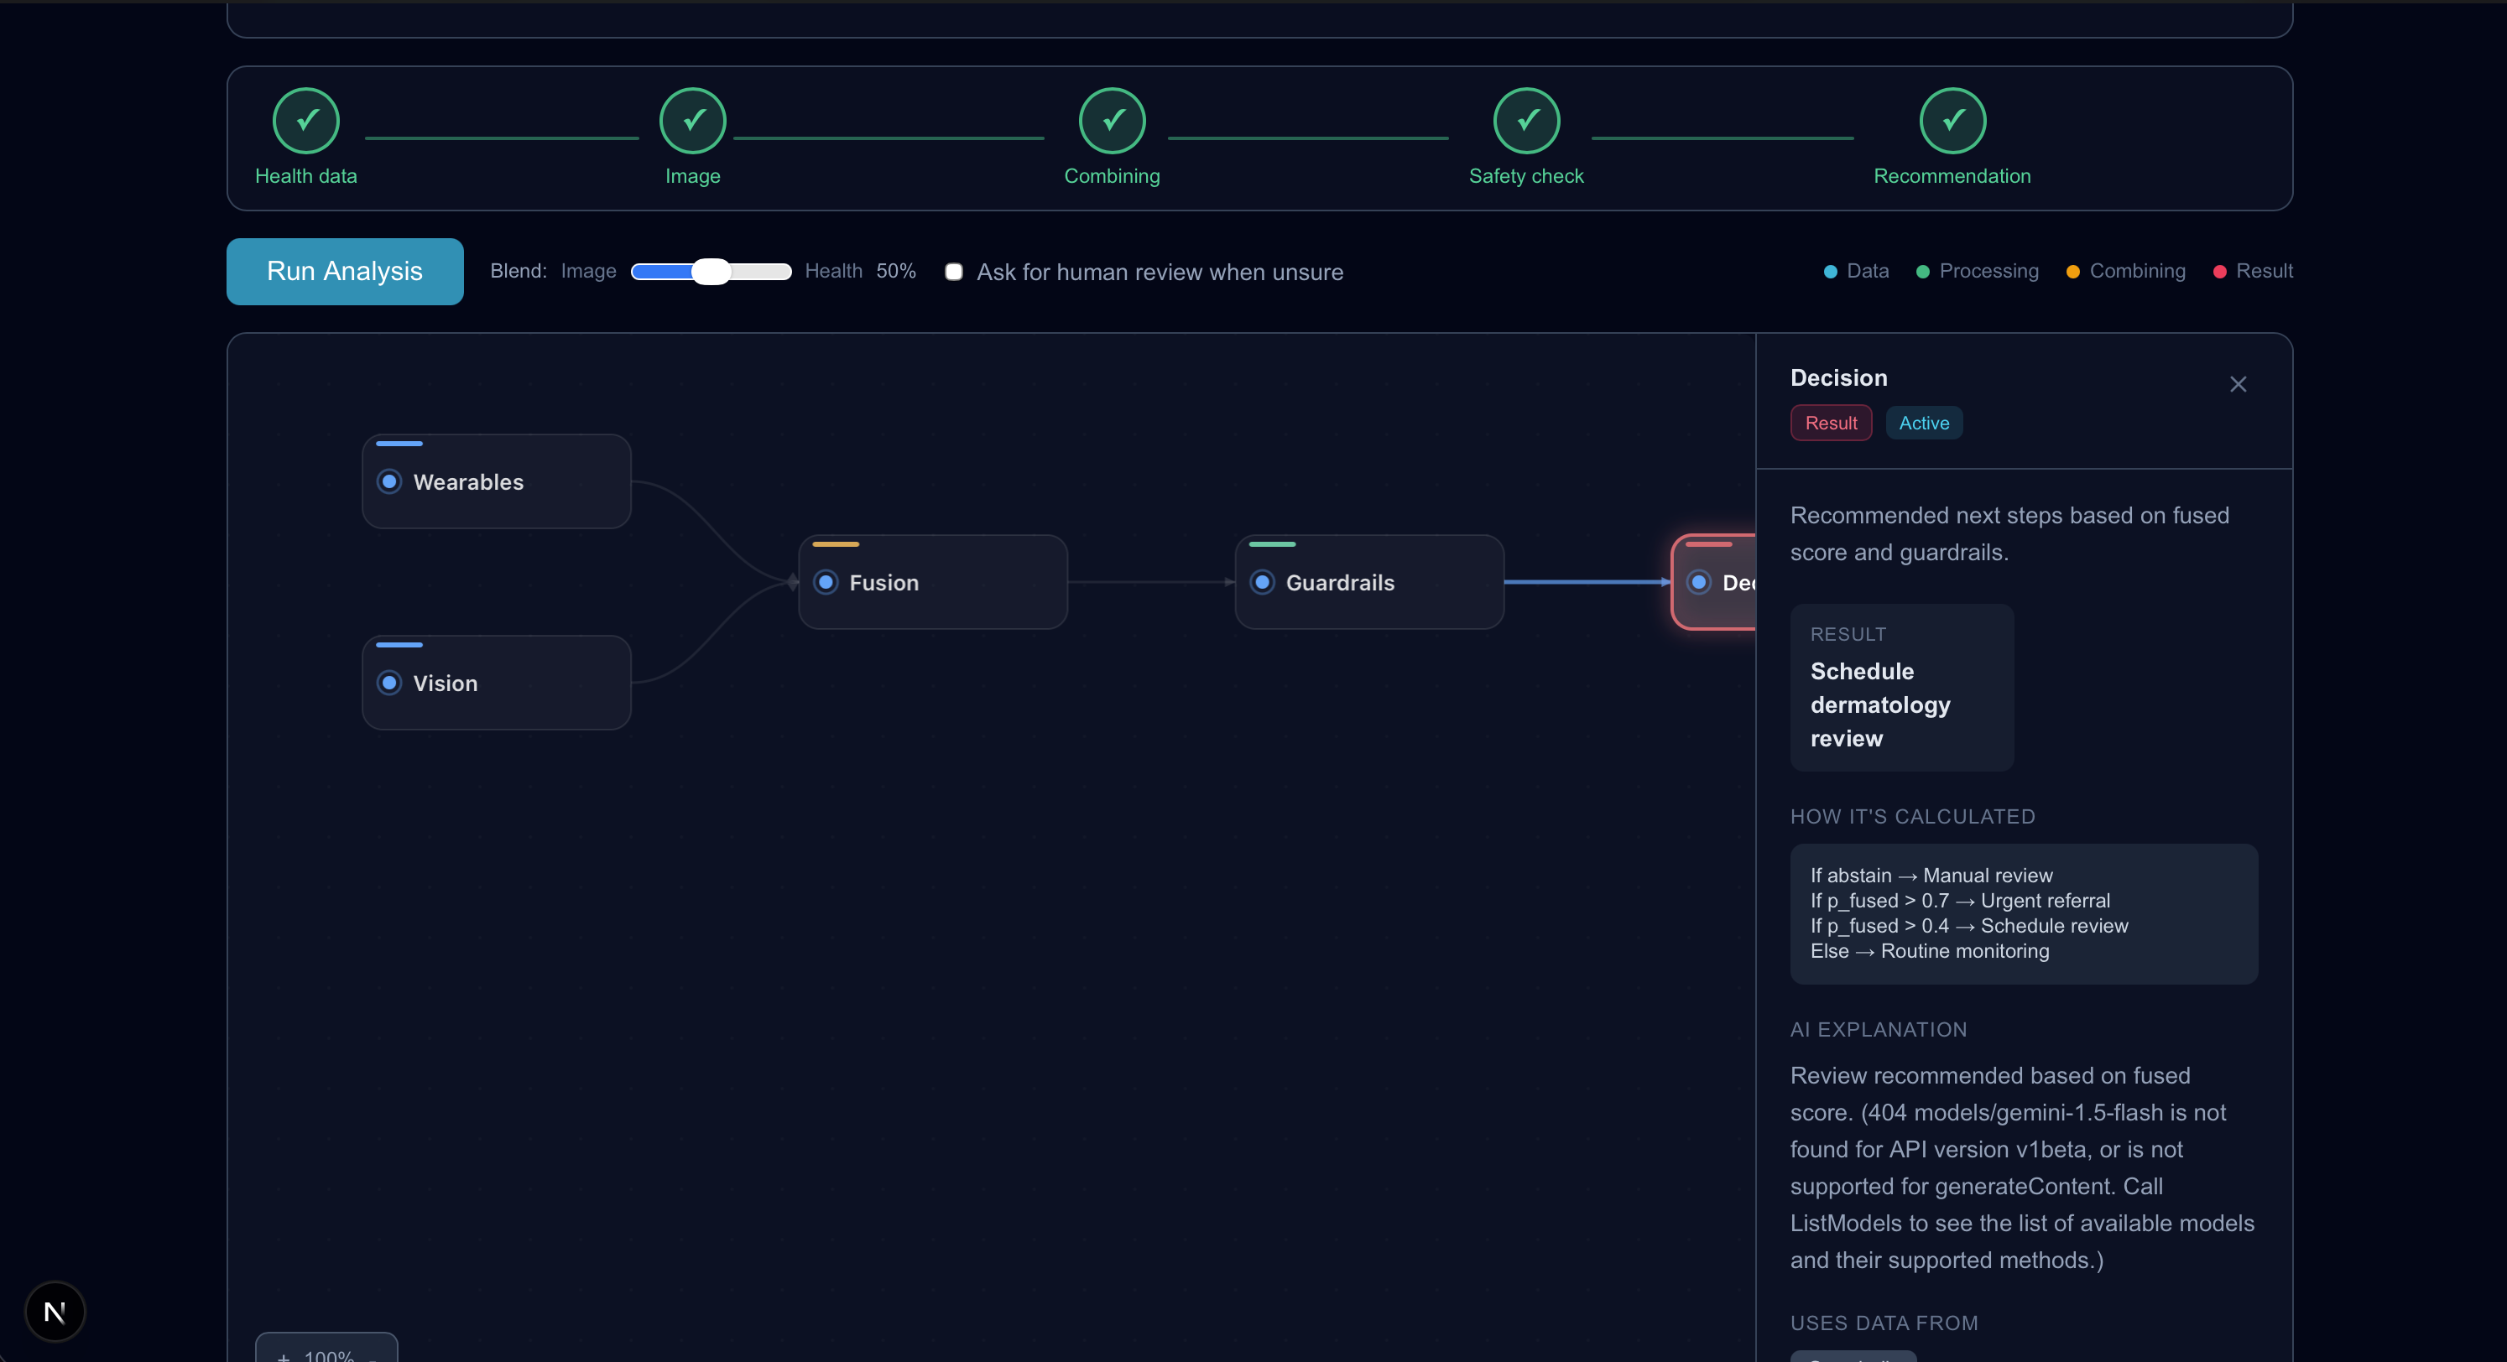Click the Health data step checkmark
The width and height of the screenshot is (2507, 1362).
(x=305, y=121)
